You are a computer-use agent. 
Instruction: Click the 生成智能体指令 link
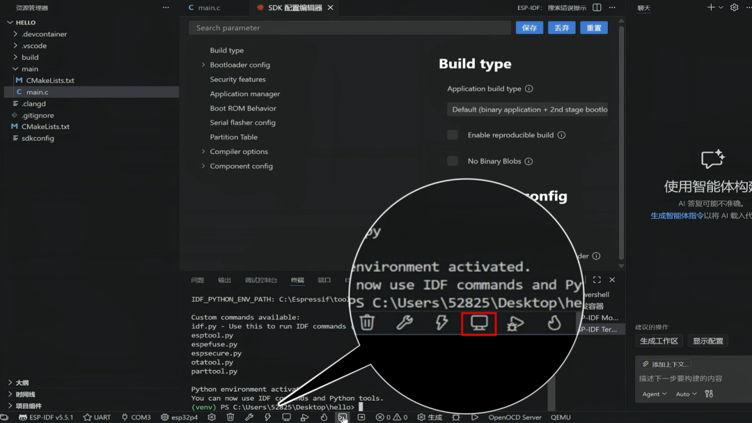coord(677,215)
